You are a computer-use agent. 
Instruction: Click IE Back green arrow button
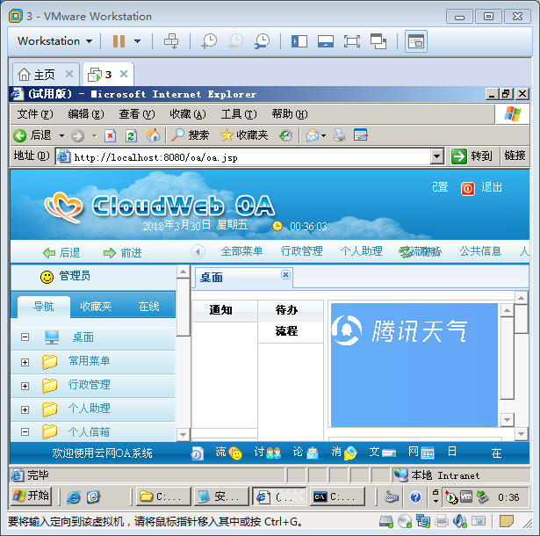click(x=19, y=135)
